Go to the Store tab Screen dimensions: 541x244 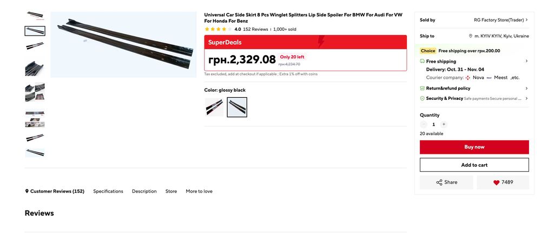pyautogui.click(x=171, y=191)
